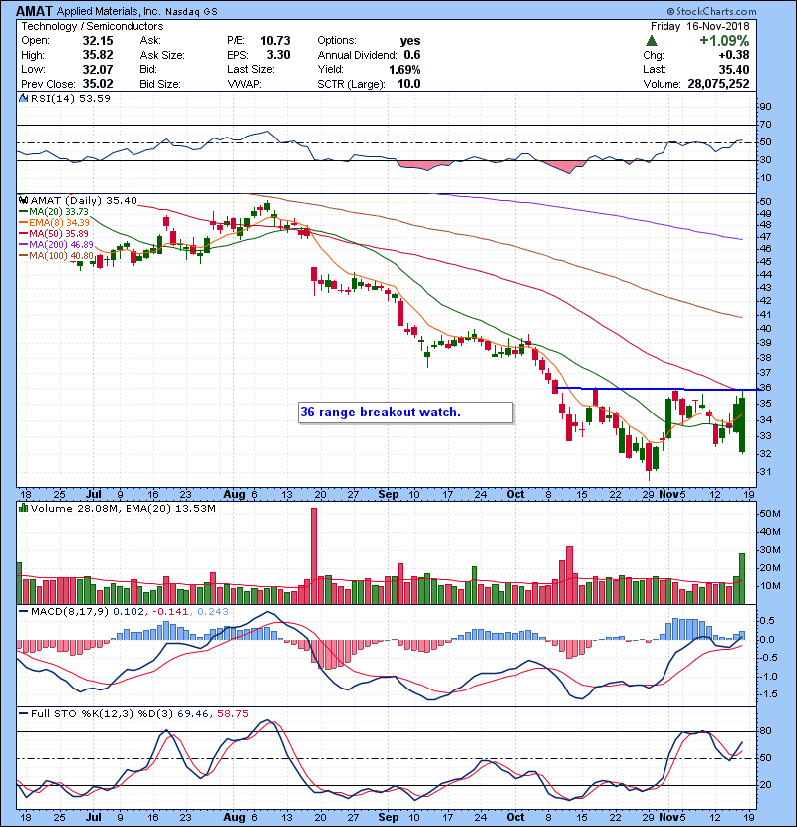The image size is (797, 827).
Task: Click the date Friday 16-Nov-2018
Action: pyautogui.click(x=699, y=26)
